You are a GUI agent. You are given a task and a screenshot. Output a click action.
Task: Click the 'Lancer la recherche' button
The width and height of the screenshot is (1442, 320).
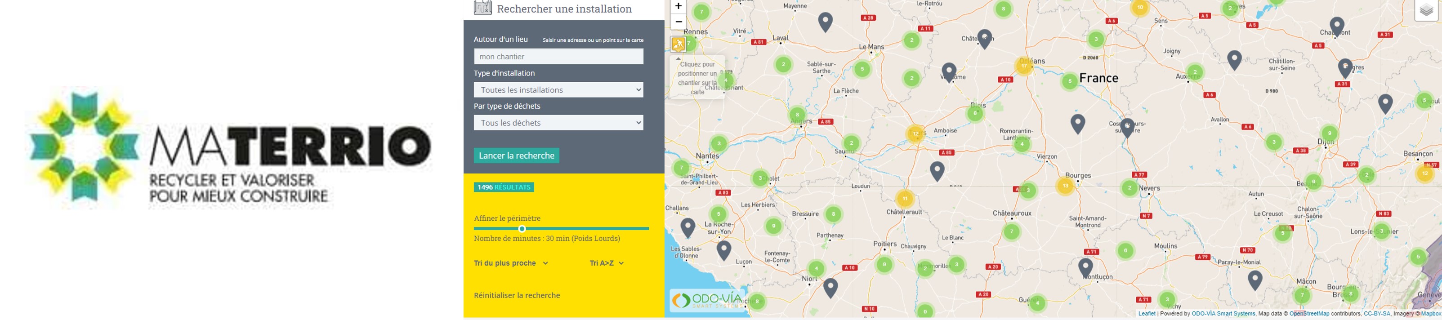pyautogui.click(x=517, y=156)
